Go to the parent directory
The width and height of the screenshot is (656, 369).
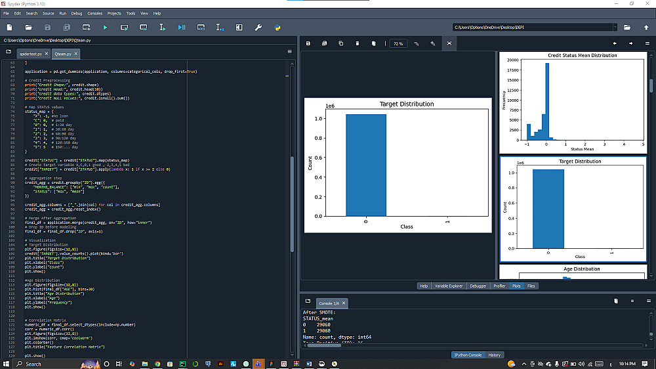(646, 28)
